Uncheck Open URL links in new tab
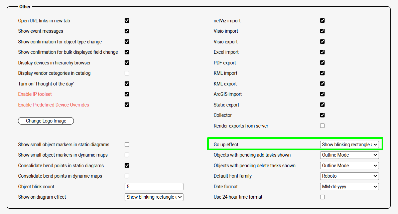Screen dimensions: 398x214 127,20
